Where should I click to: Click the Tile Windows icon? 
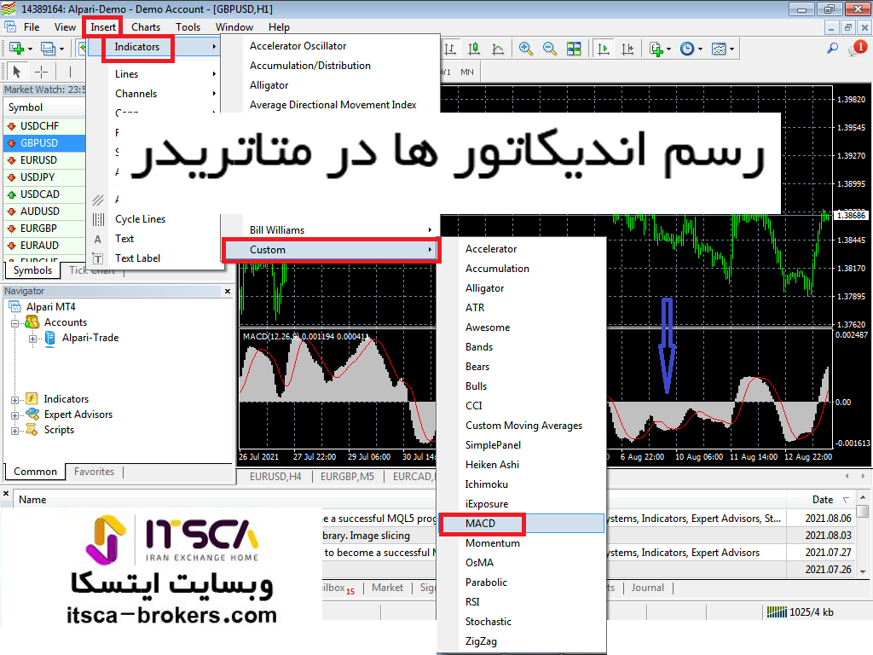point(574,49)
